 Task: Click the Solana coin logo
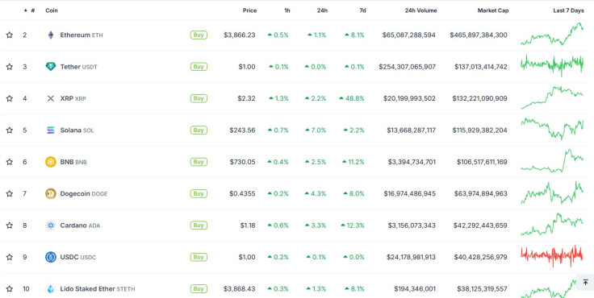click(x=51, y=130)
